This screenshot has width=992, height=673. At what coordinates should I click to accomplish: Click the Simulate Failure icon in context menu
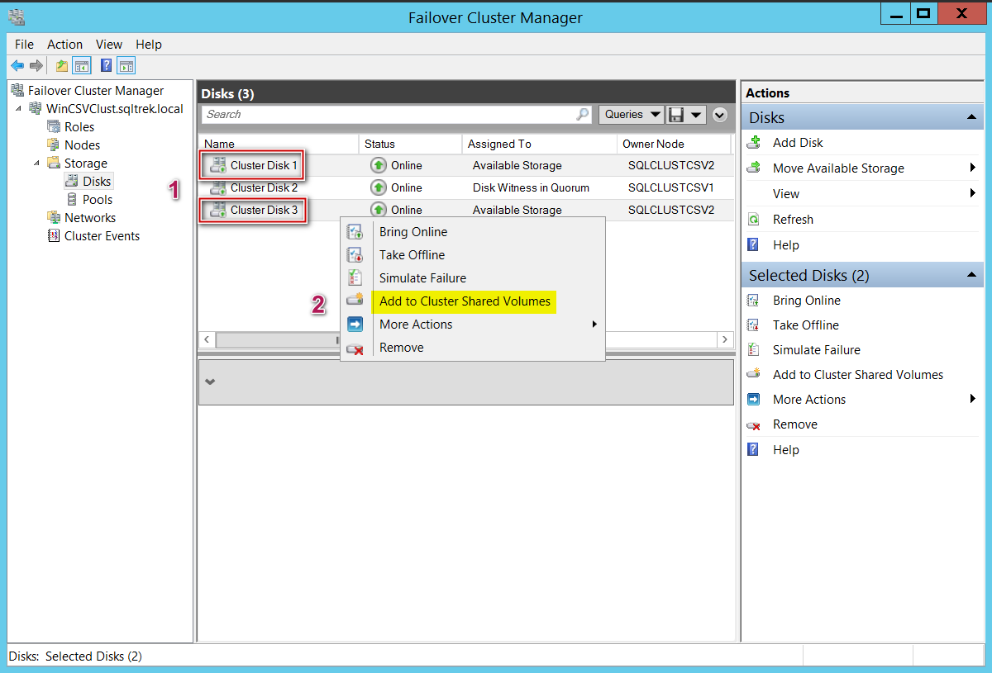(355, 278)
